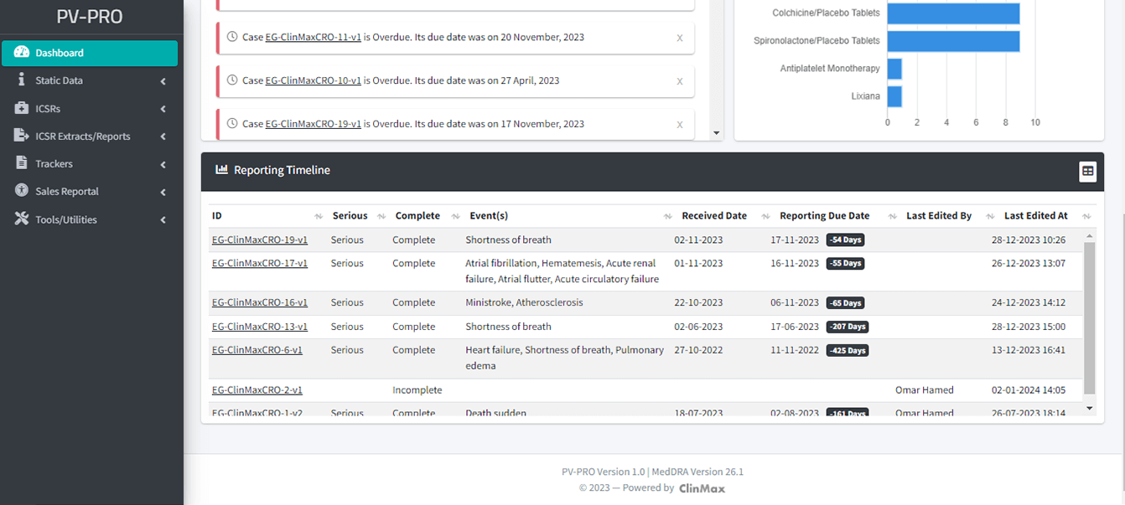Image resolution: width=1125 pixels, height=505 pixels.
Task: Click the Dashboard gauge icon in sidebar
Action: pyautogui.click(x=22, y=53)
